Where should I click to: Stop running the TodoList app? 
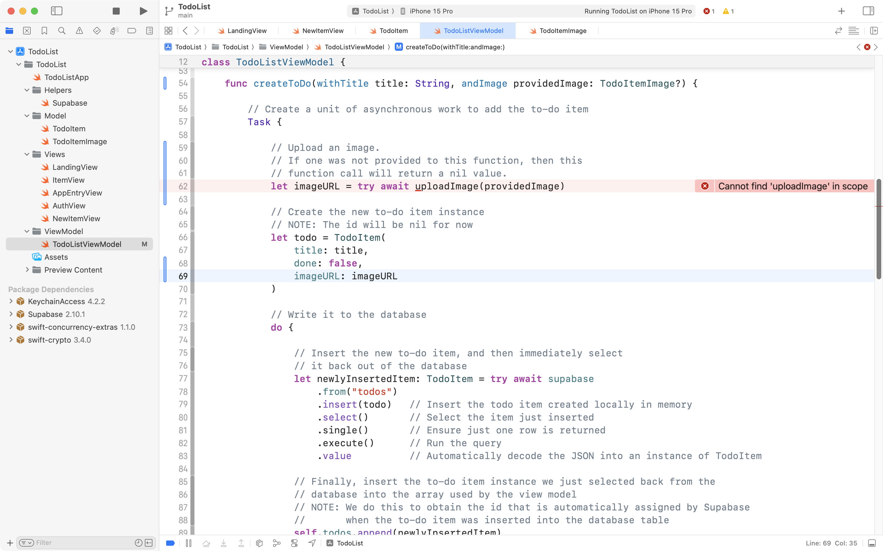pos(116,11)
